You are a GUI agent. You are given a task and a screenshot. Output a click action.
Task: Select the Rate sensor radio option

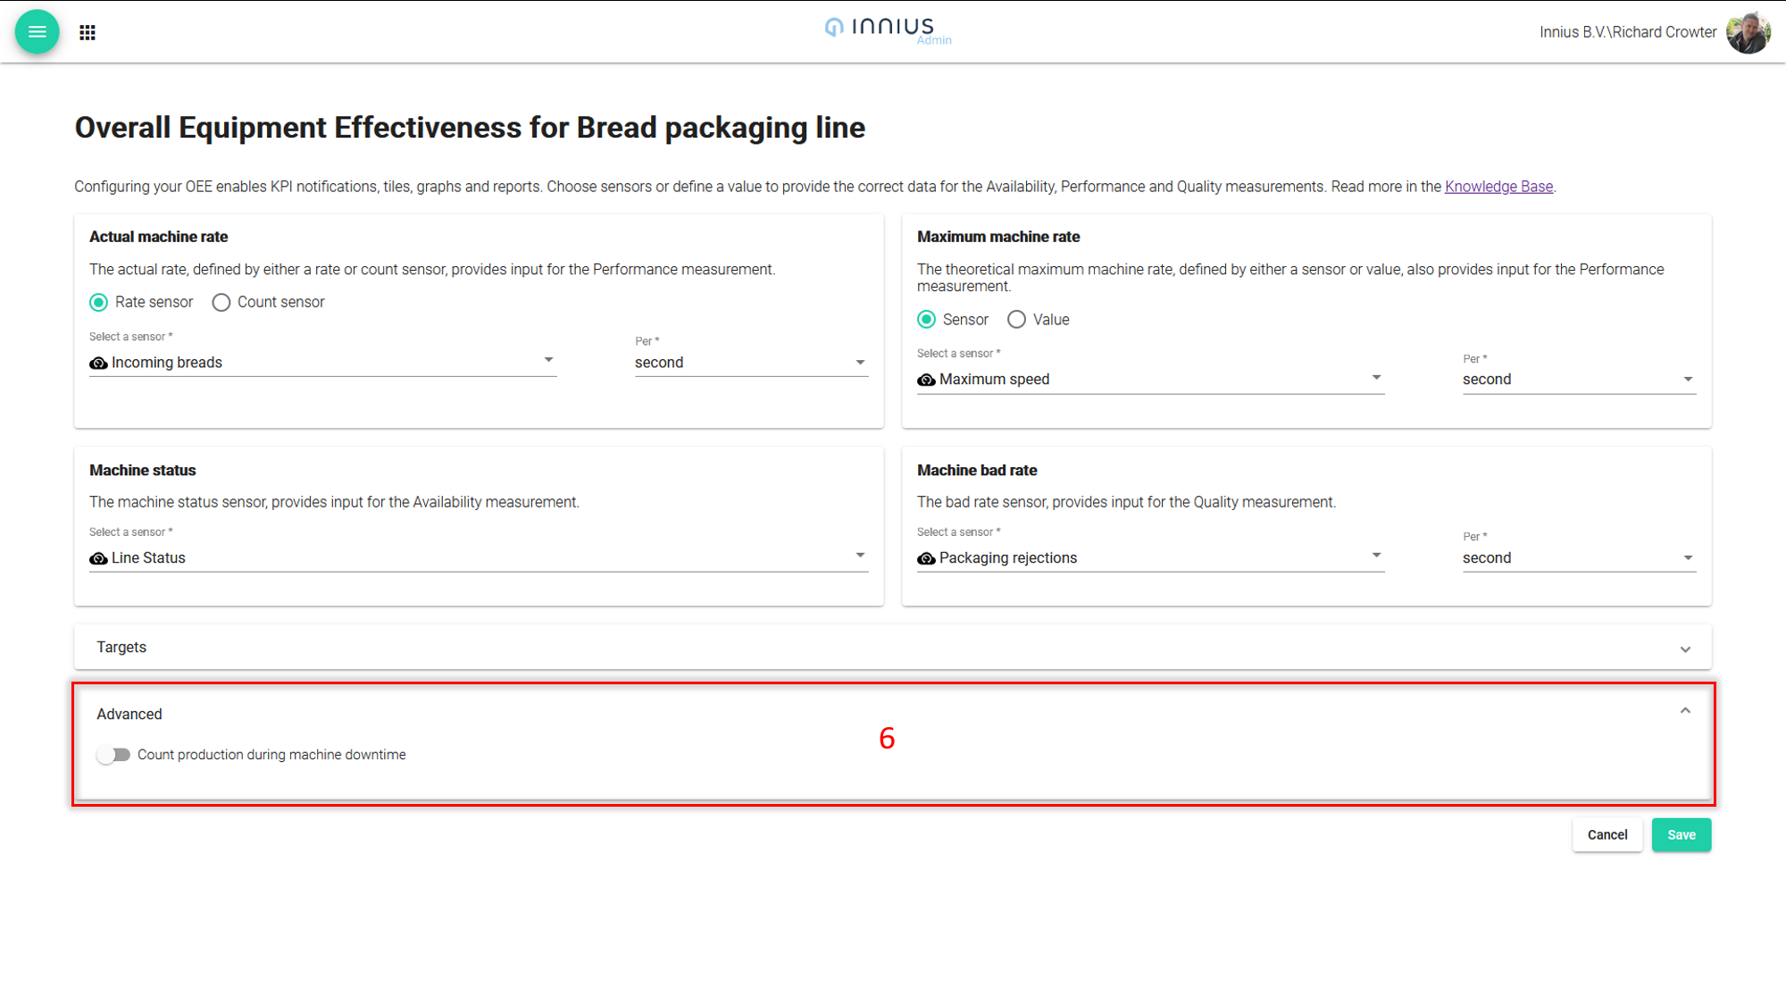click(x=98, y=302)
